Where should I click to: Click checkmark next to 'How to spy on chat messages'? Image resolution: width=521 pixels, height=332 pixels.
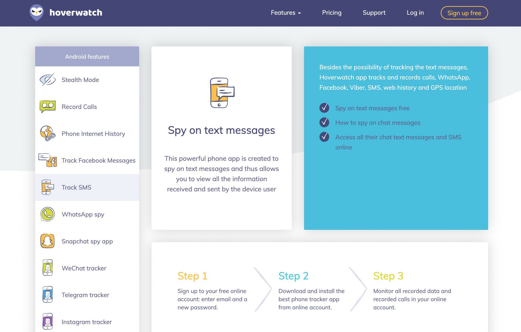coord(324,122)
